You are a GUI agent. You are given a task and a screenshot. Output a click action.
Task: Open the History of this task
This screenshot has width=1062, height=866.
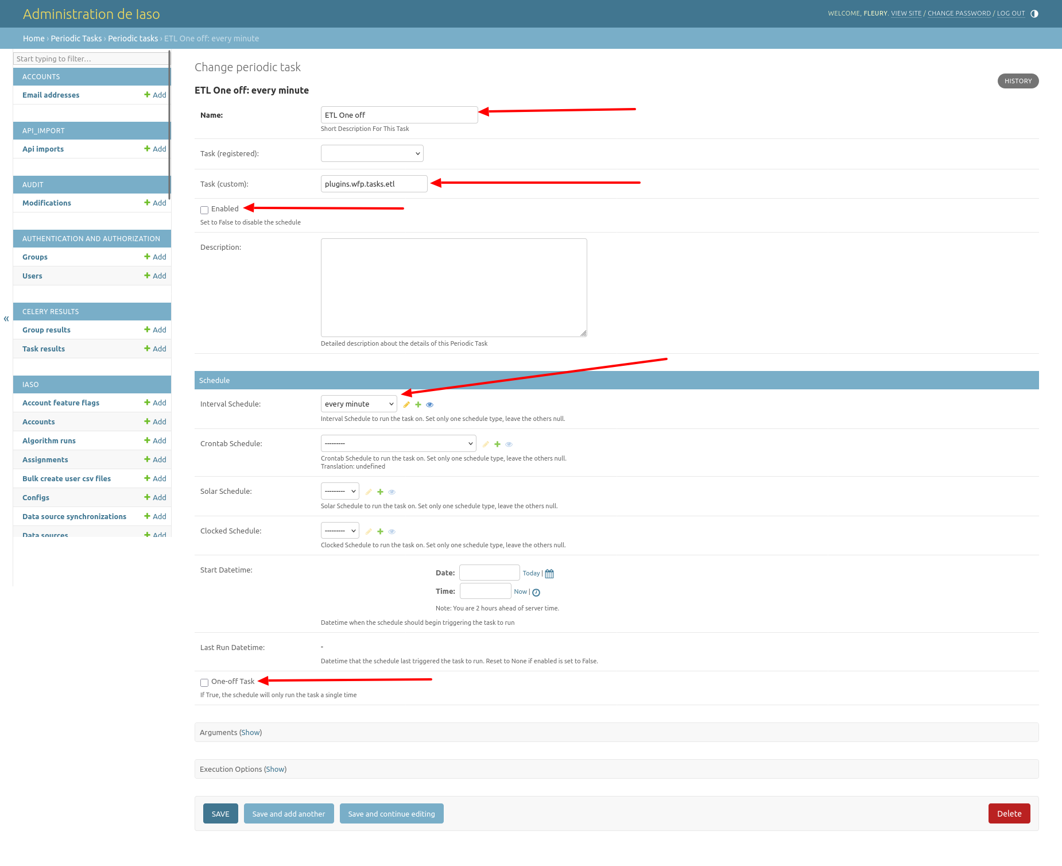[1018, 81]
